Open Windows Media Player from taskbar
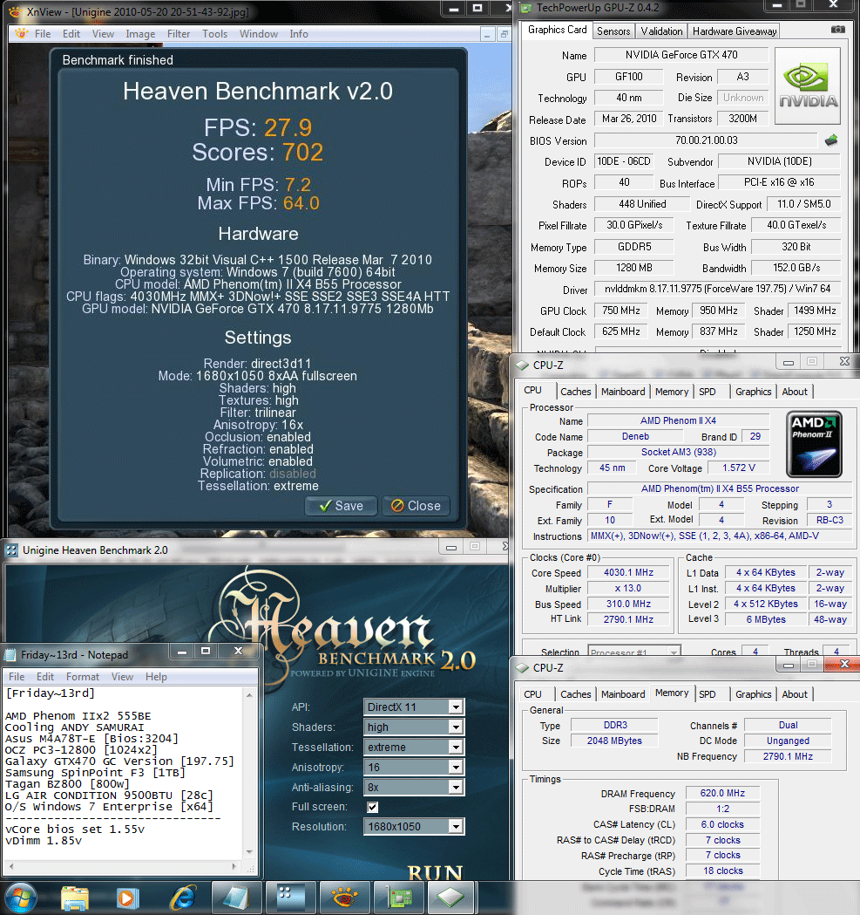The image size is (860, 915). click(x=126, y=898)
